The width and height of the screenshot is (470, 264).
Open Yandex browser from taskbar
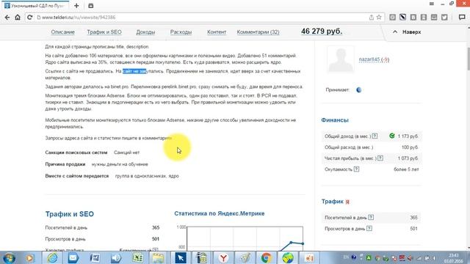coord(223,257)
